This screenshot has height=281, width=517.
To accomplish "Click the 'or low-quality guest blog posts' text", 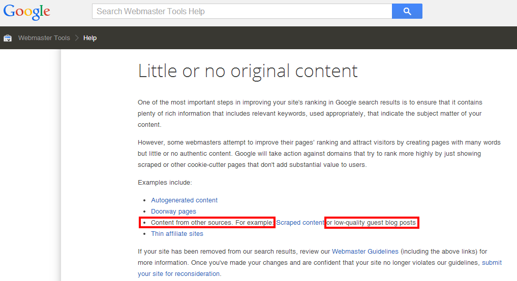I will 371,223.
